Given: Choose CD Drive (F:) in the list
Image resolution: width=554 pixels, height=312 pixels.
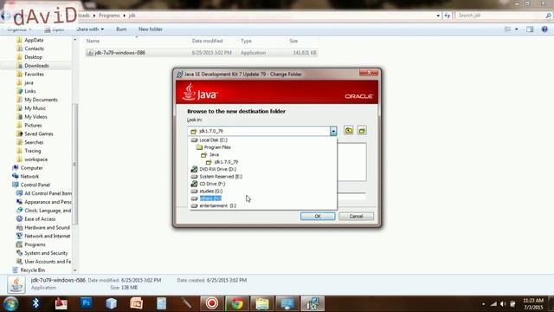Looking at the screenshot, I should tap(212, 184).
